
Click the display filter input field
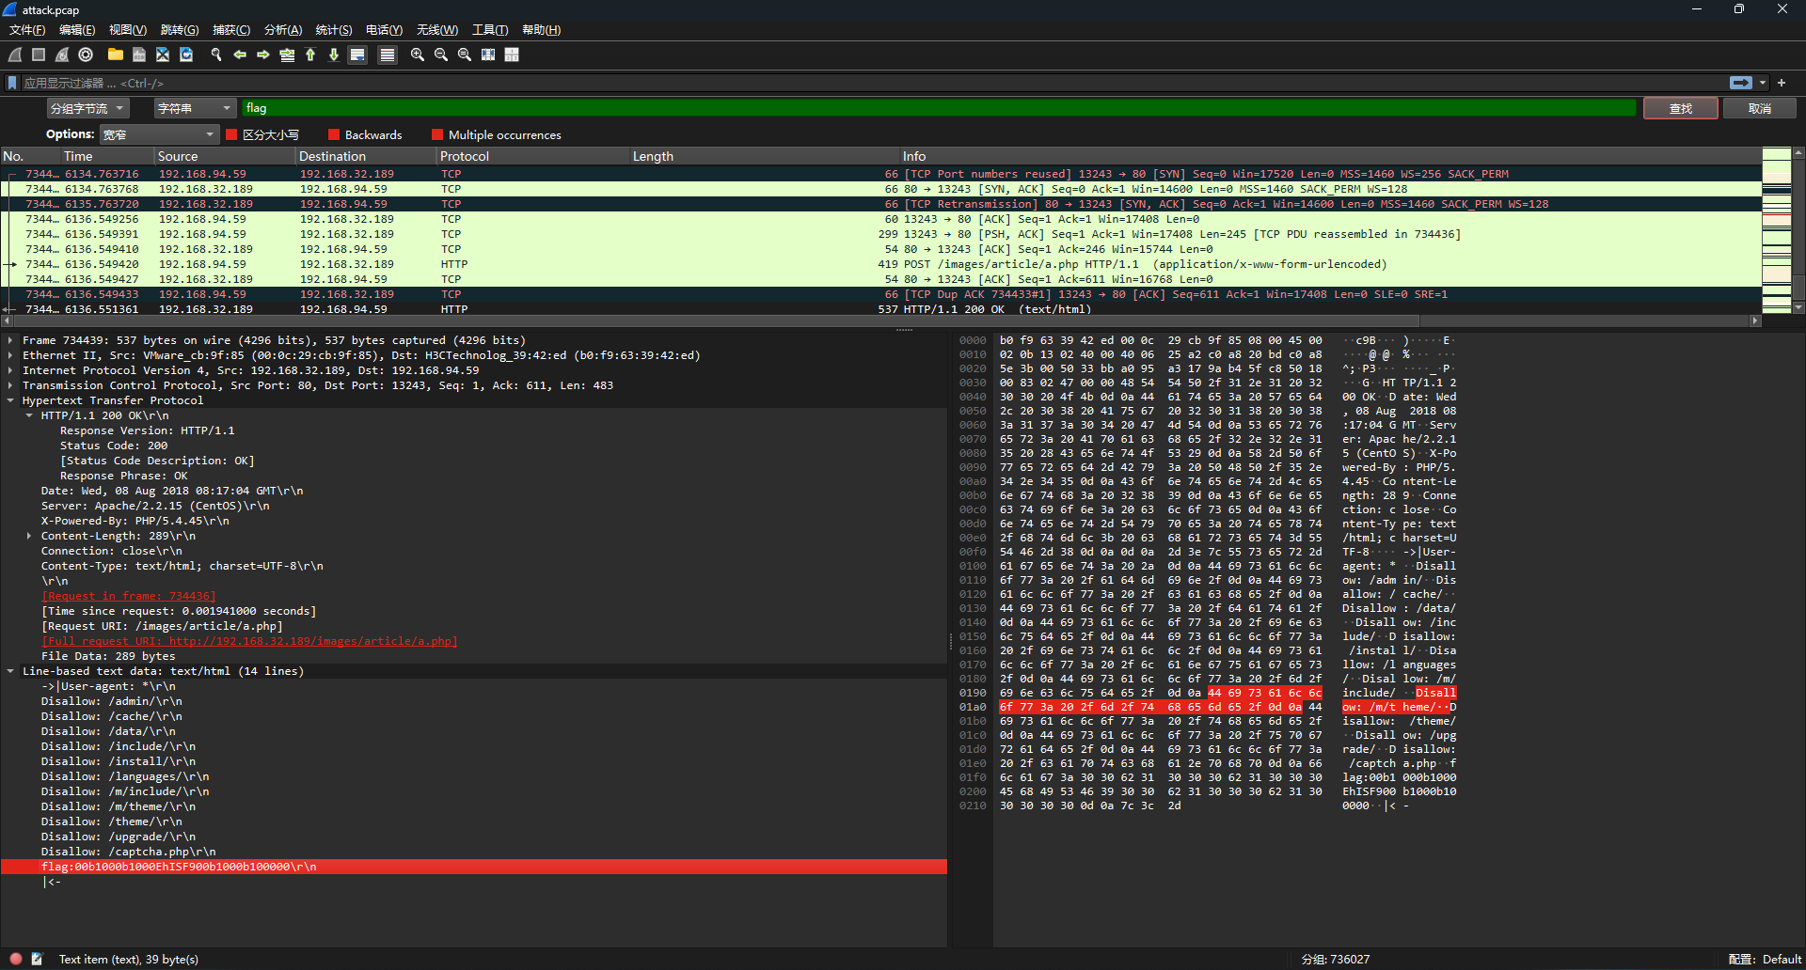coord(875,83)
